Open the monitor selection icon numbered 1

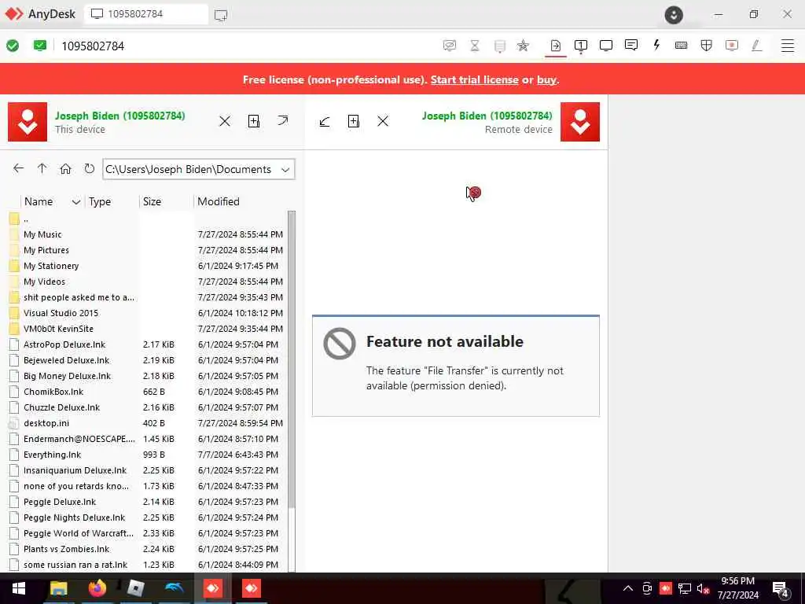point(581,46)
